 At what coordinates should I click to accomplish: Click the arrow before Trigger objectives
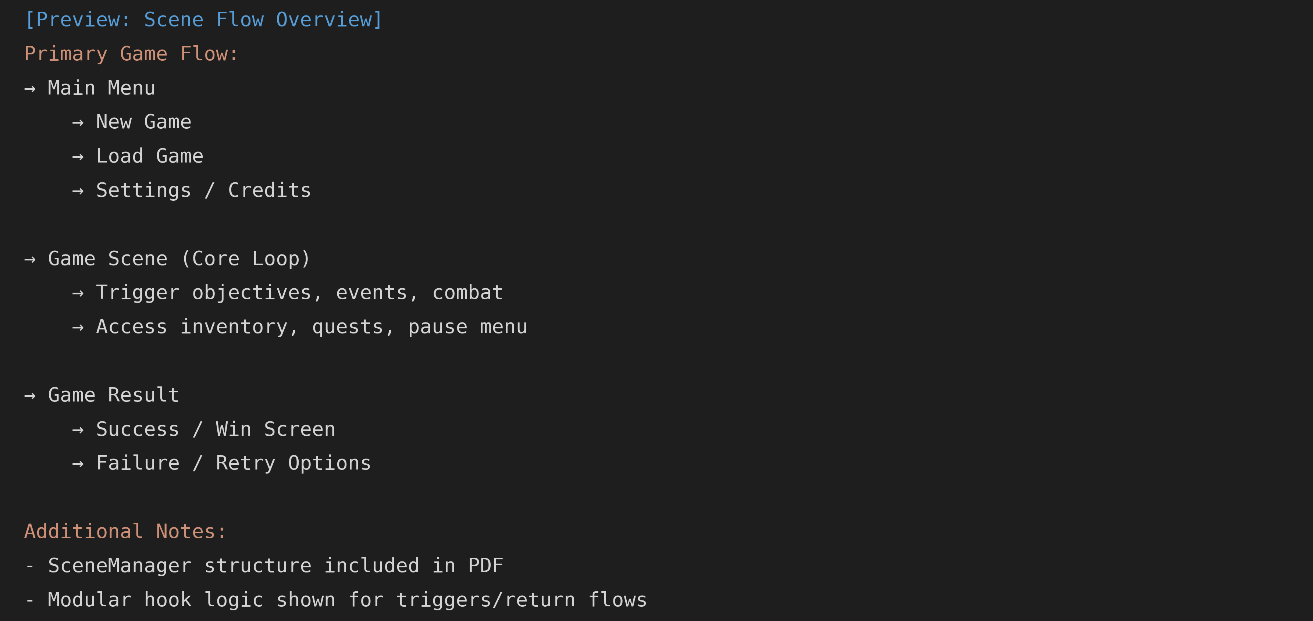click(78, 293)
